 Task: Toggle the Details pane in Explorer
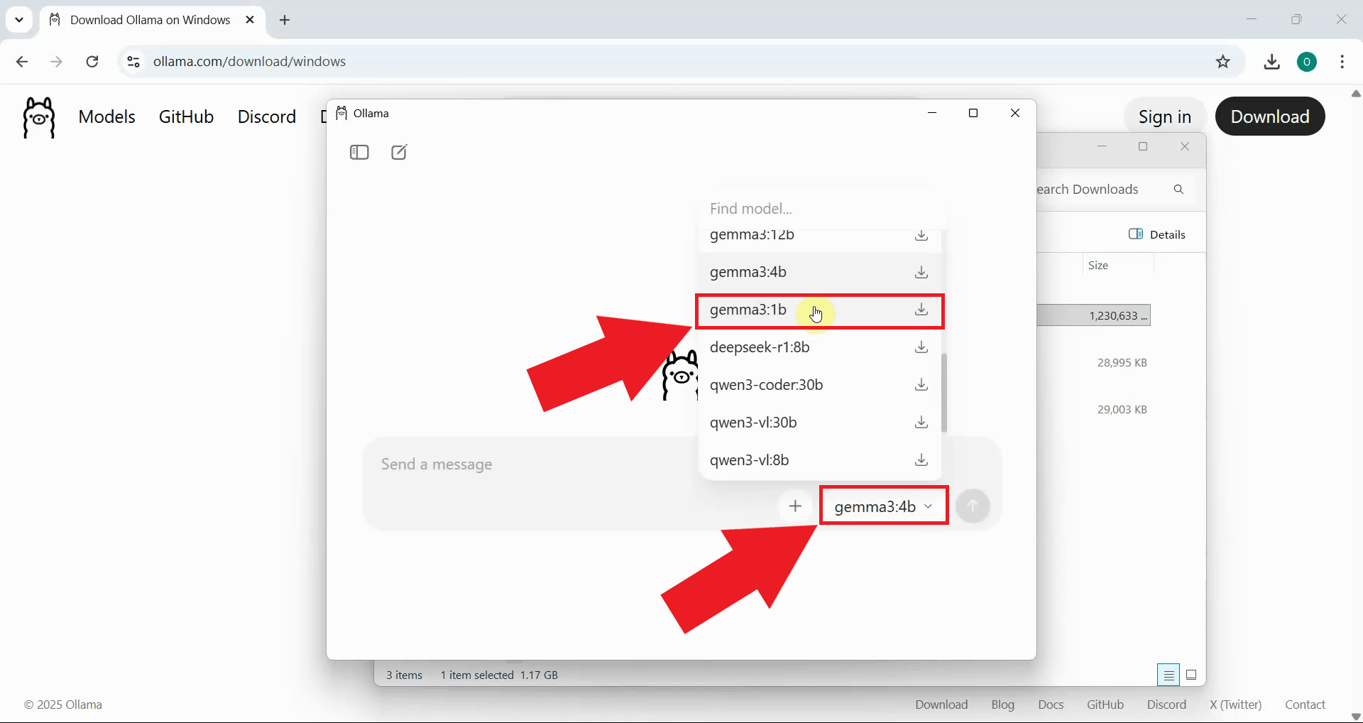[x=1157, y=234]
